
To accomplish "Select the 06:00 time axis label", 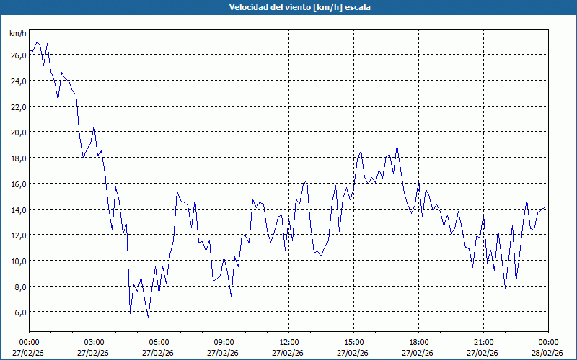I will [x=159, y=342].
